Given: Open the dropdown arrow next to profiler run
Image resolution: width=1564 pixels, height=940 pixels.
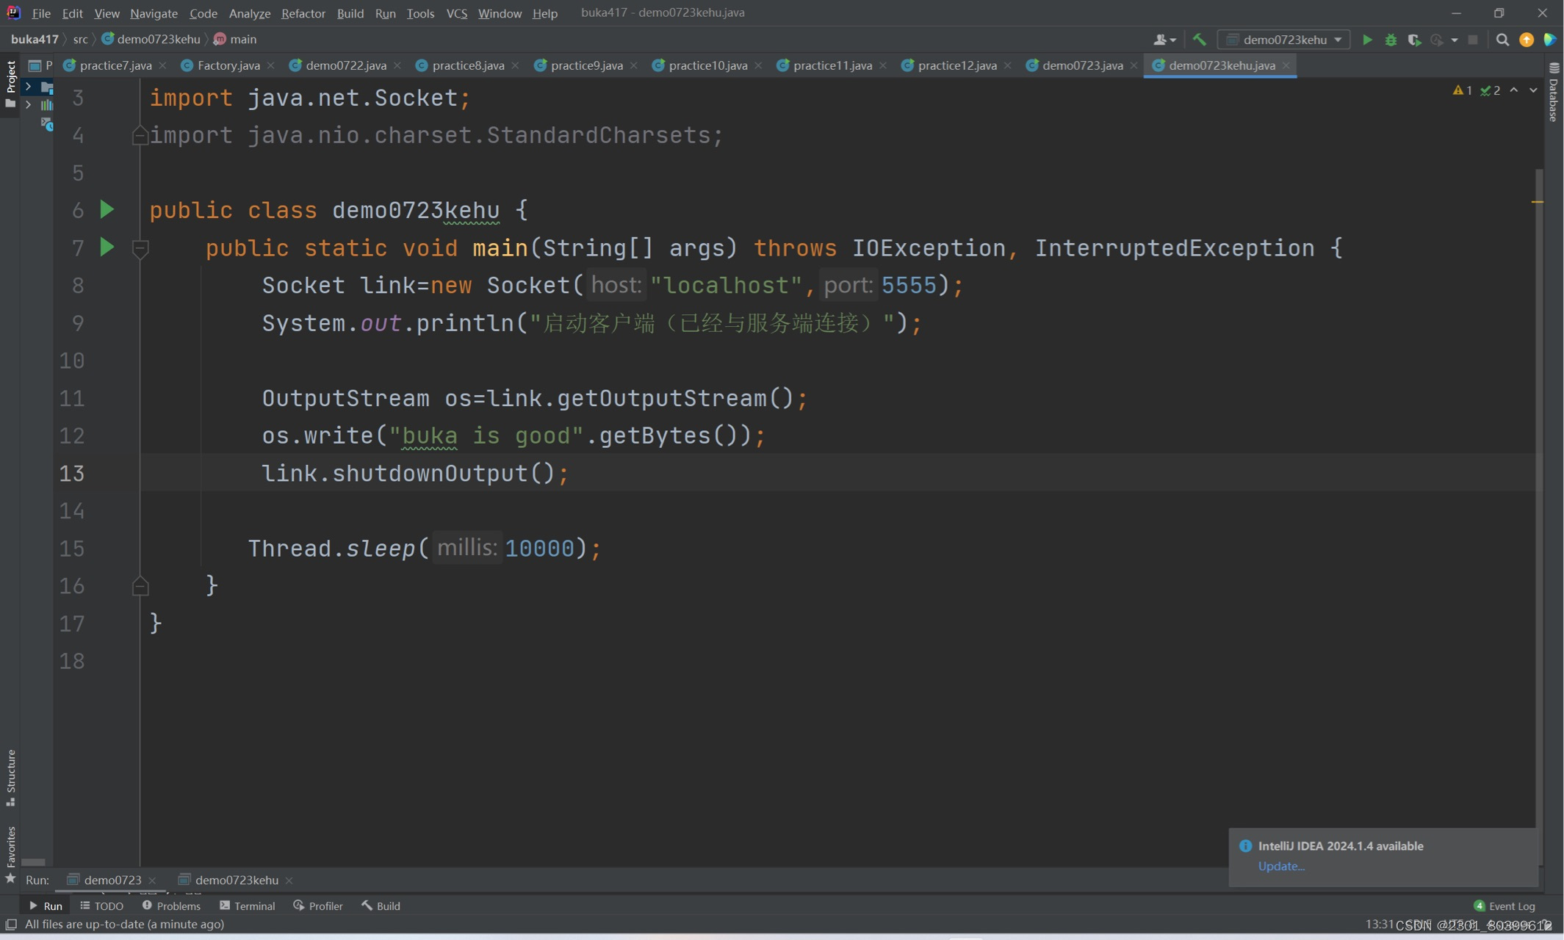Looking at the screenshot, I should point(1455,40).
